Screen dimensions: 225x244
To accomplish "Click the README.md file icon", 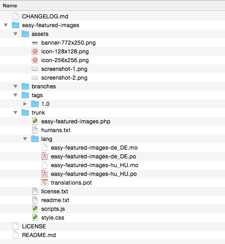I will pos(16,235).
